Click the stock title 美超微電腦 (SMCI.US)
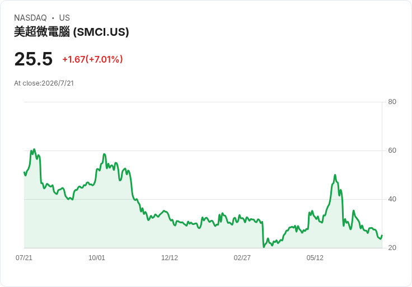Screen dimensions: 412x287 tap(72, 32)
